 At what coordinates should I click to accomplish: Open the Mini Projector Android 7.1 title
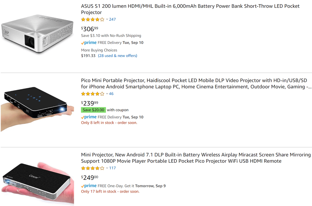pos(195,158)
